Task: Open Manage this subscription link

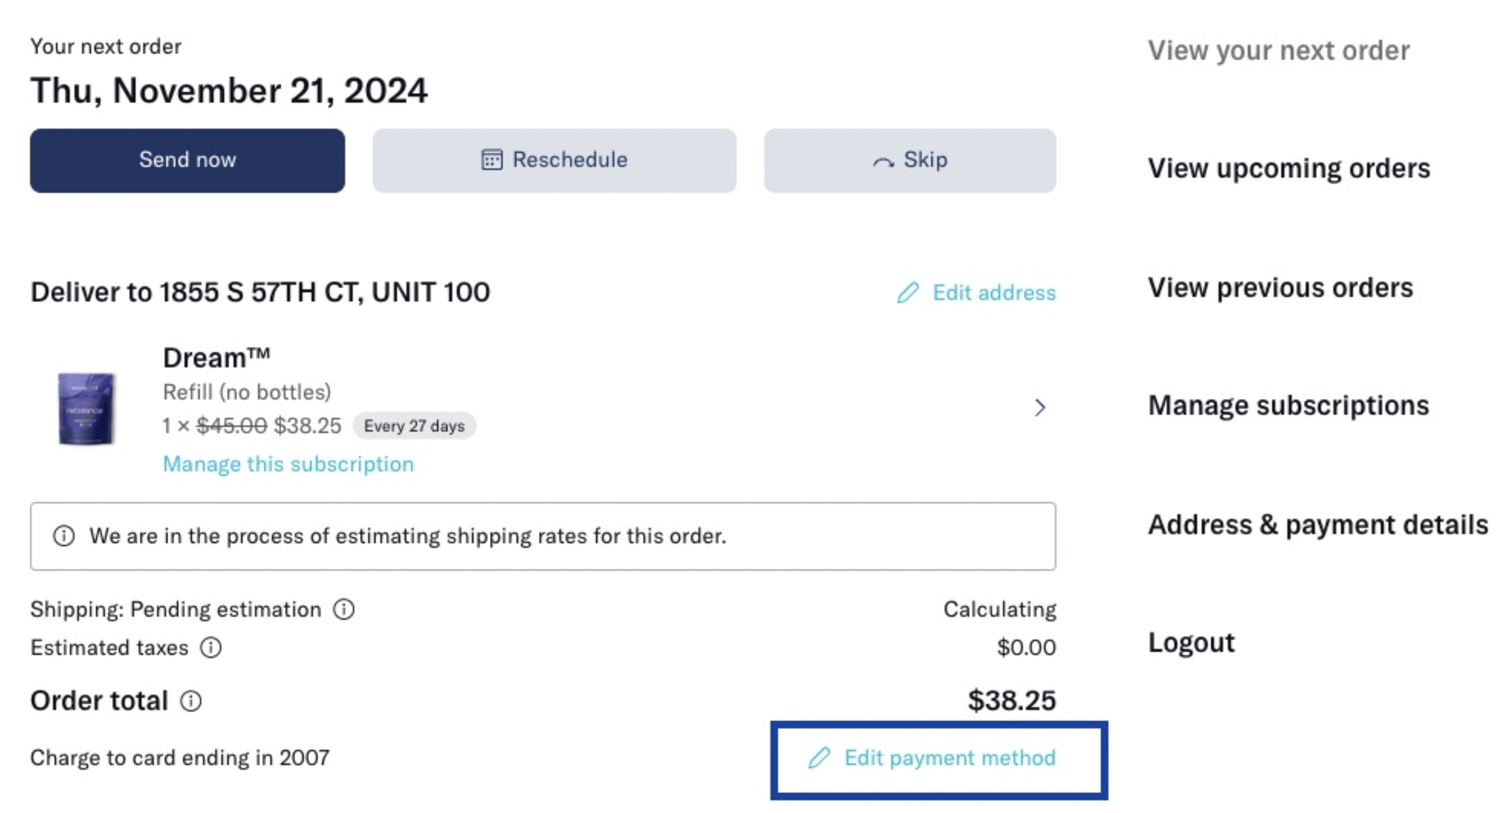Action: (x=288, y=464)
